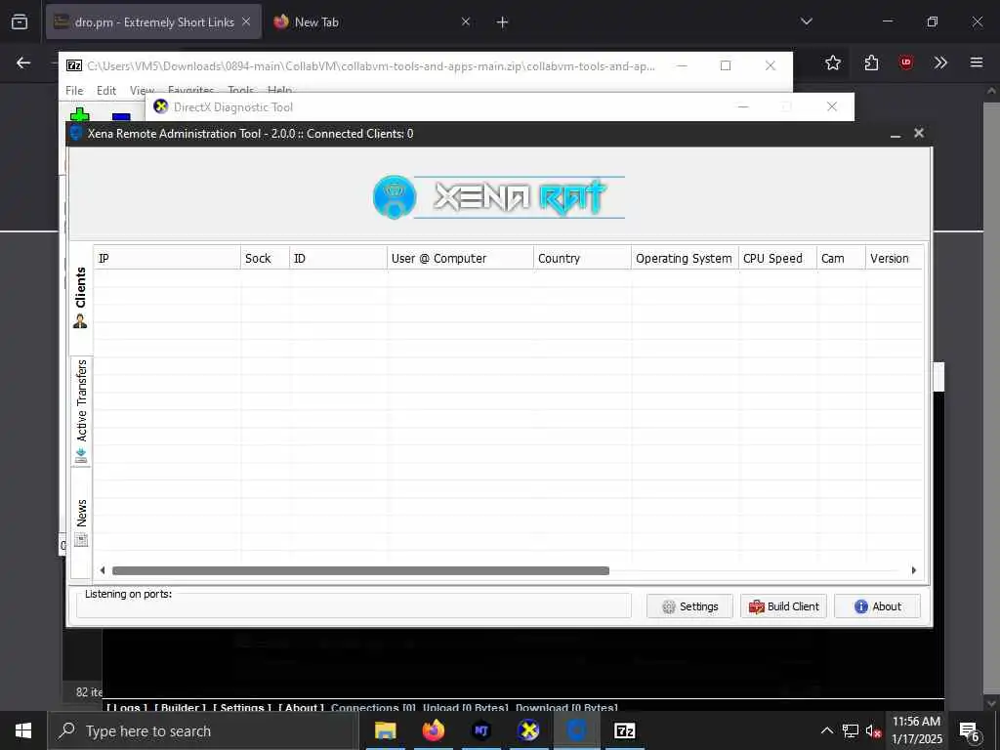The width and height of the screenshot is (1000, 750).
Task: Select the dro.pm Extremely Short Links tab
Action: [x=153, y=22]
